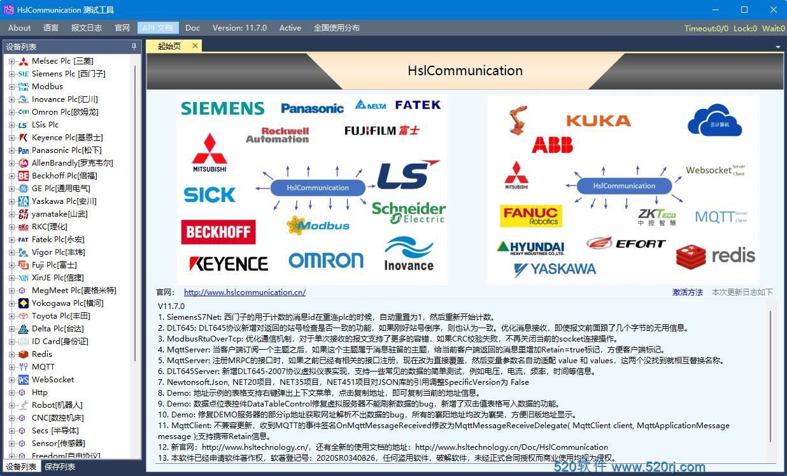
Task: Click the LSis Plc icon
Action: 24,125
